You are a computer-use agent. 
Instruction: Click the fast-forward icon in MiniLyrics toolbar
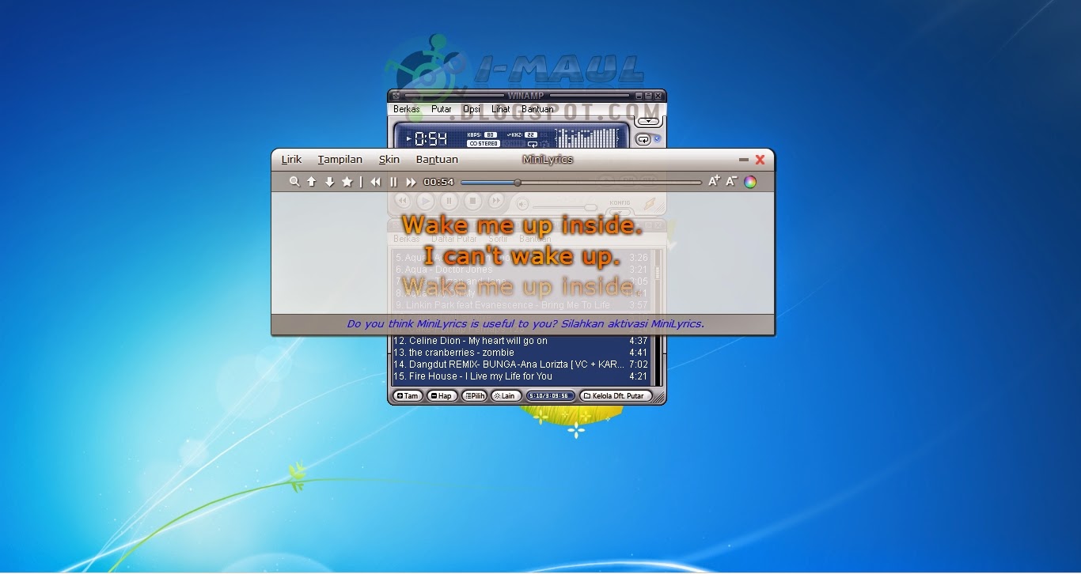pyautogui.click(x=411, y=182)
